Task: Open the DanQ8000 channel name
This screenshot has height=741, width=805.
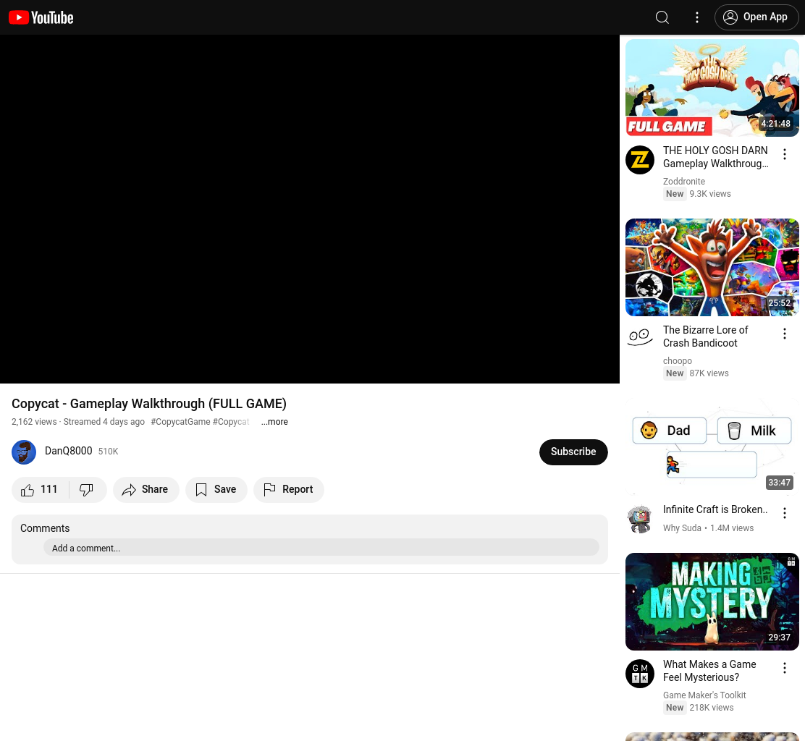Action: 68,451
